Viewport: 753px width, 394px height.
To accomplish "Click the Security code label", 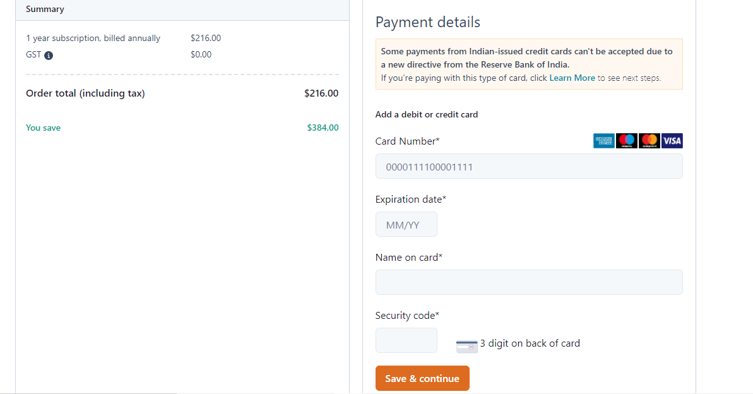I will (x=407, y=316).
